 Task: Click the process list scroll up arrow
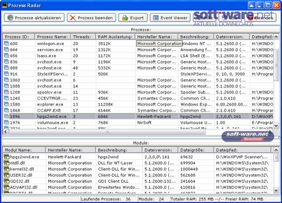pos(276,37)
